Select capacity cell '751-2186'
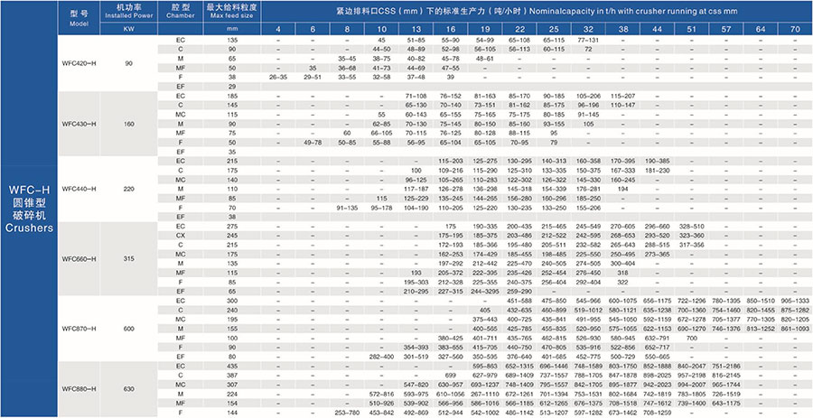 click(x=726, y=366)
